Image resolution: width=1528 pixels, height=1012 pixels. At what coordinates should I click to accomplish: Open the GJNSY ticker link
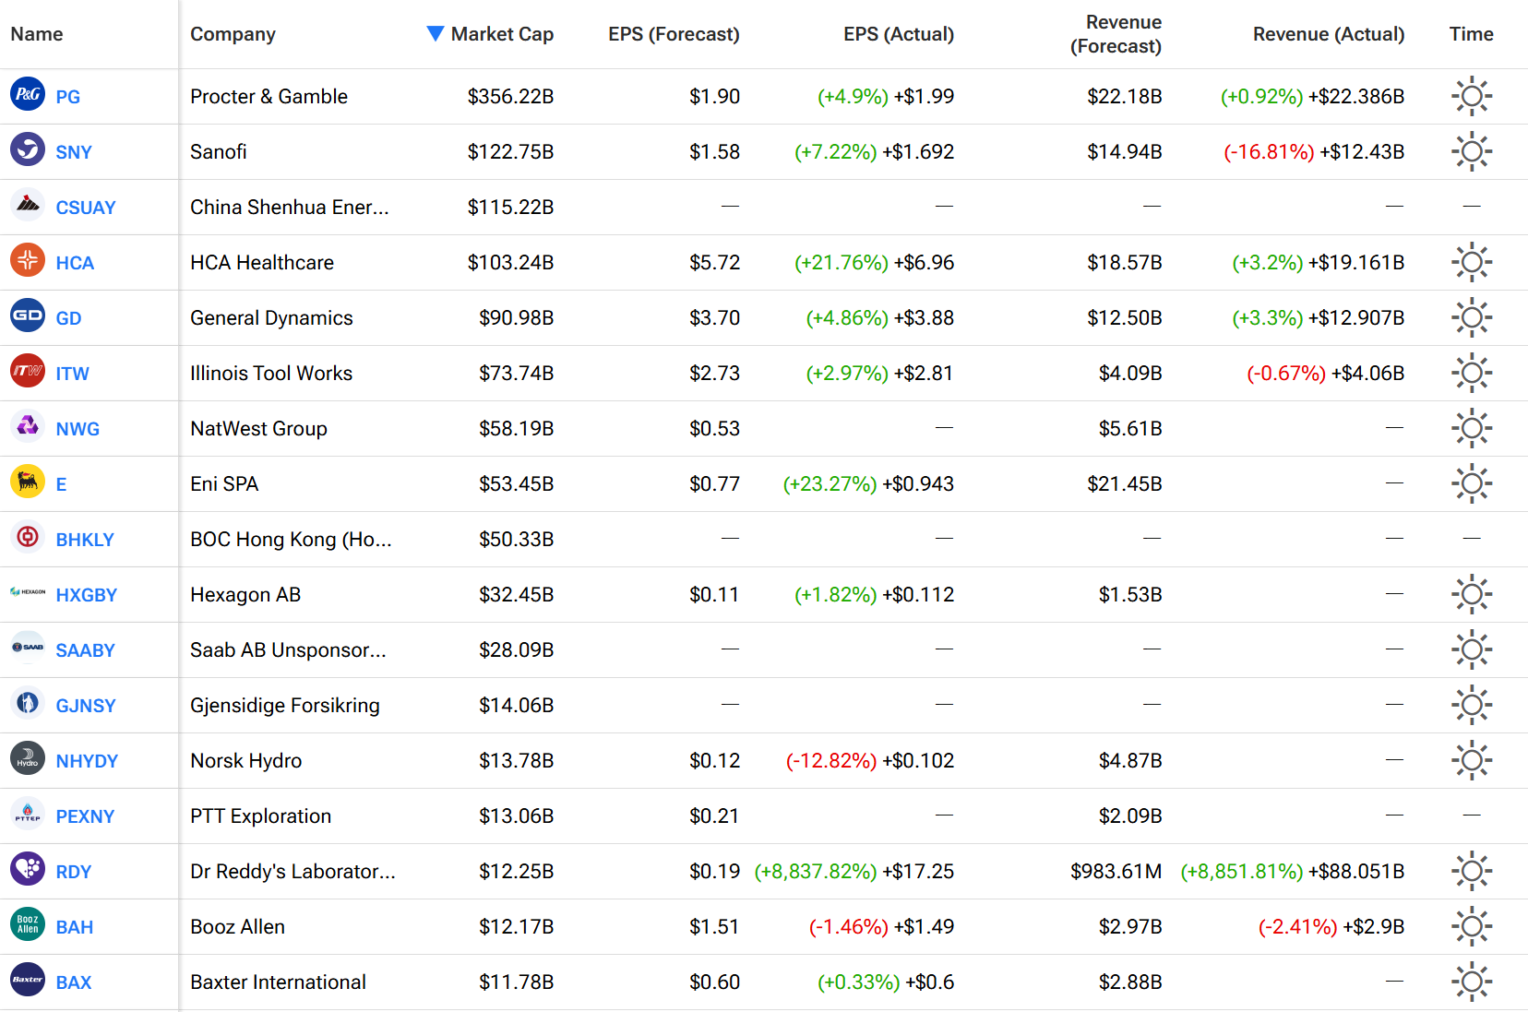(86, 706)
